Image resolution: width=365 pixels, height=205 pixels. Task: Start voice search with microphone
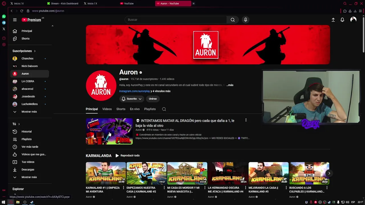click(x=246, y=20)
